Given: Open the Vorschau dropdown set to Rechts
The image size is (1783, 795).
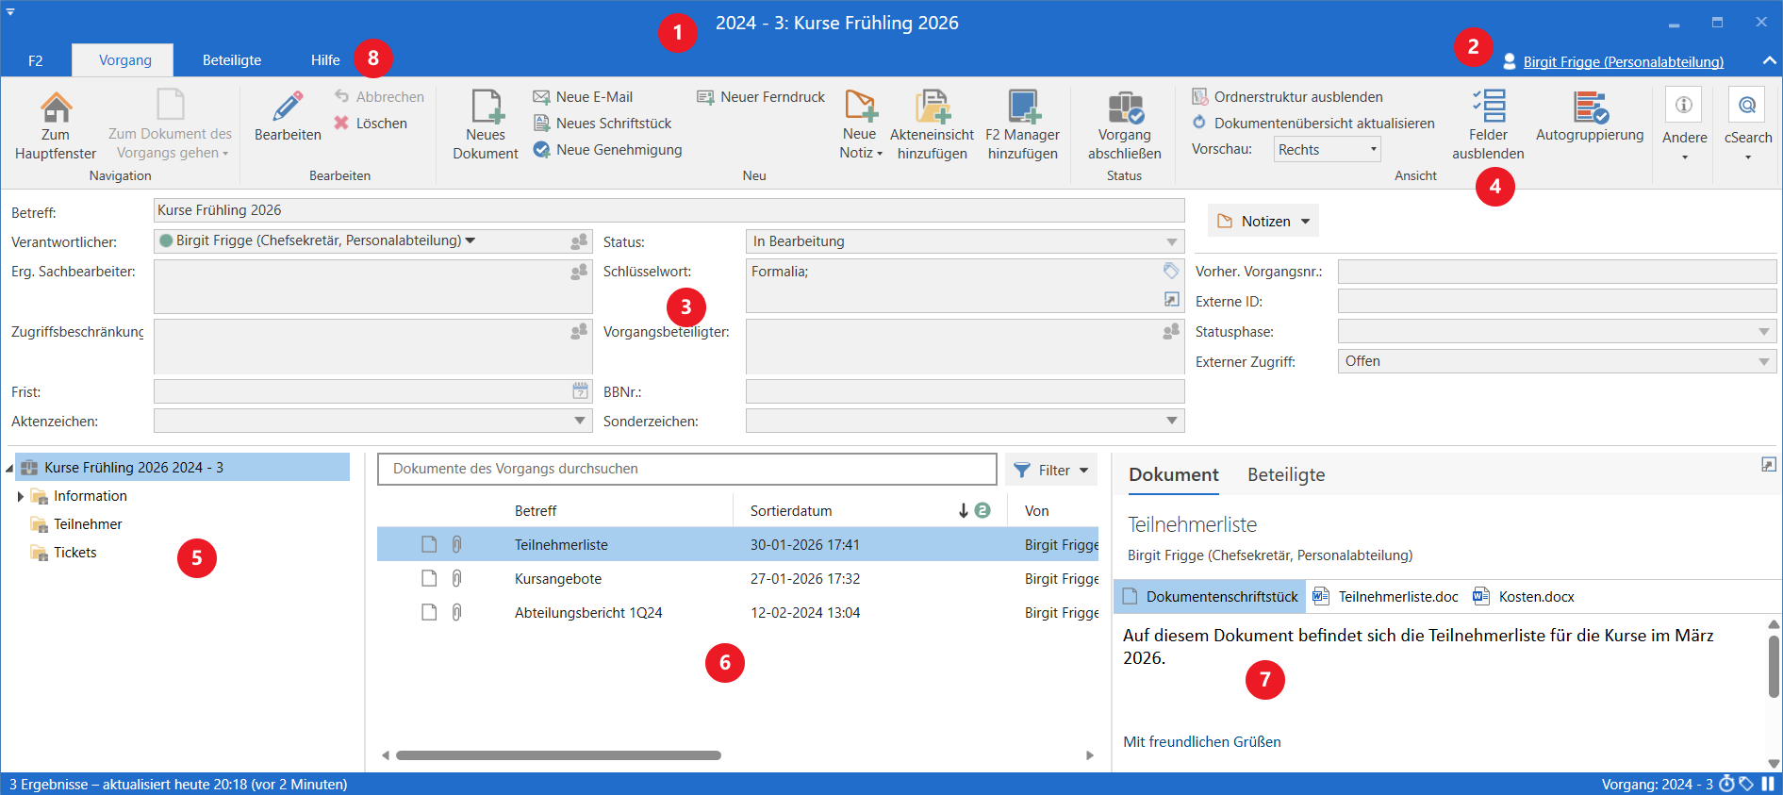Looking at the screenshot, I should coord(1328,150).
